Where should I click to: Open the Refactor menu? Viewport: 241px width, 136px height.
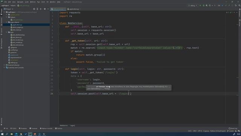tap(33, 2)
